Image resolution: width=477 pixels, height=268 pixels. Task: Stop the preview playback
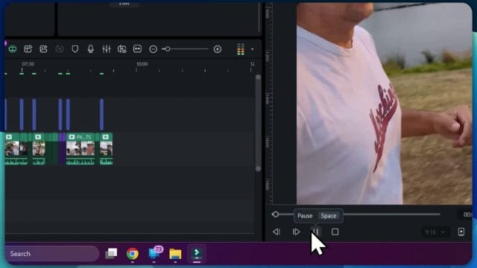[335, 232]
